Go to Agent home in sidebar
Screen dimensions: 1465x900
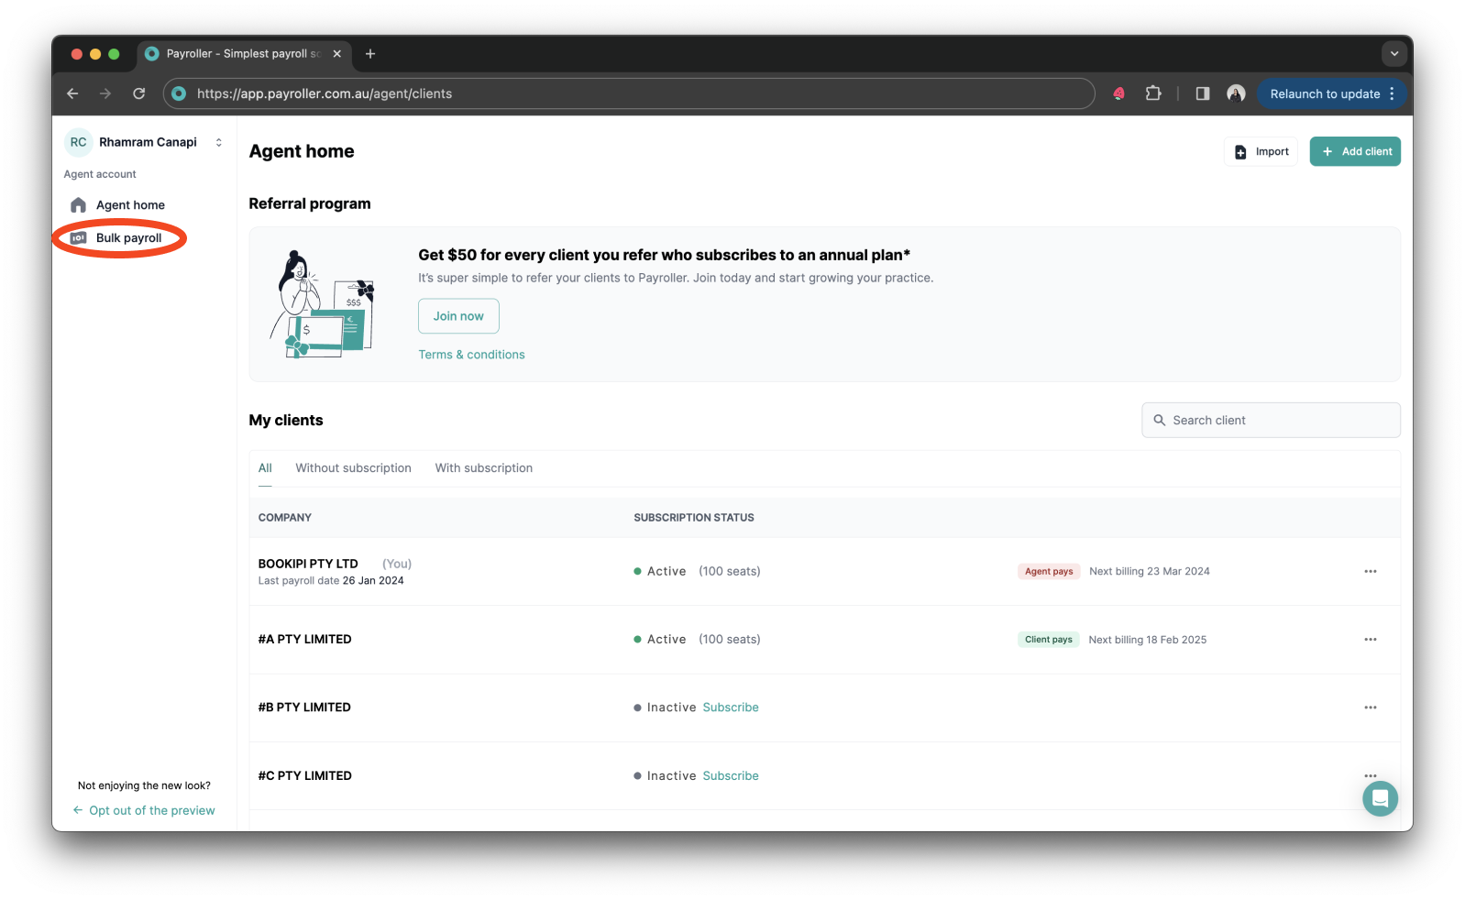pos(130,205)
